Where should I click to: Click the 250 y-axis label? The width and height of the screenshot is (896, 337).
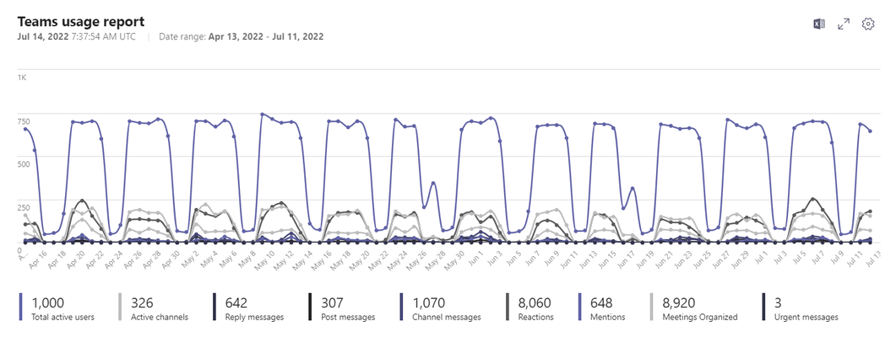(24, 207)
